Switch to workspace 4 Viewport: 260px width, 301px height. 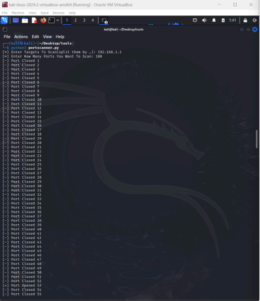click(x=93, y=20)
